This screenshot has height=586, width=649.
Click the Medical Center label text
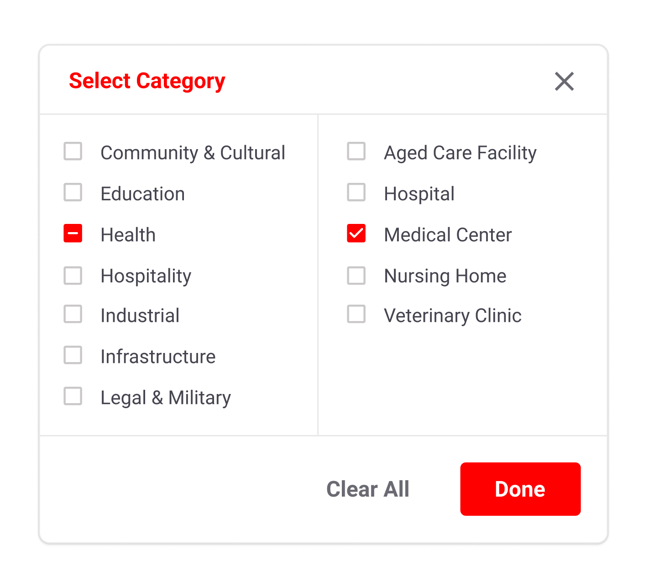pos(448,234)
